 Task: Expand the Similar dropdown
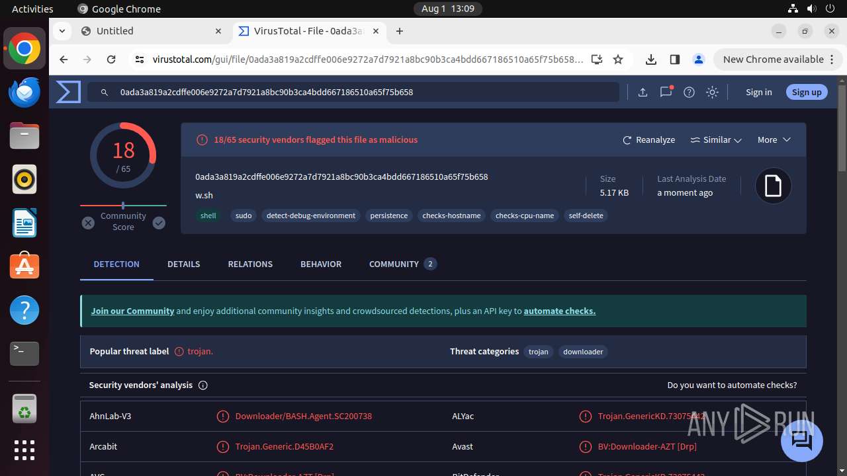click(x=716, y=140)
